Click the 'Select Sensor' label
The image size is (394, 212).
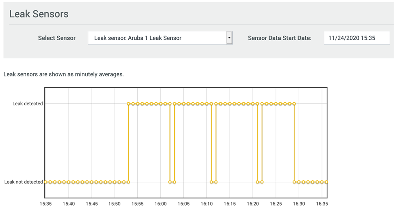click(x=57, y=38)
